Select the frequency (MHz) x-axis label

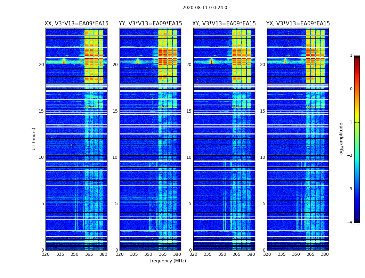click(x=168, y=261)
